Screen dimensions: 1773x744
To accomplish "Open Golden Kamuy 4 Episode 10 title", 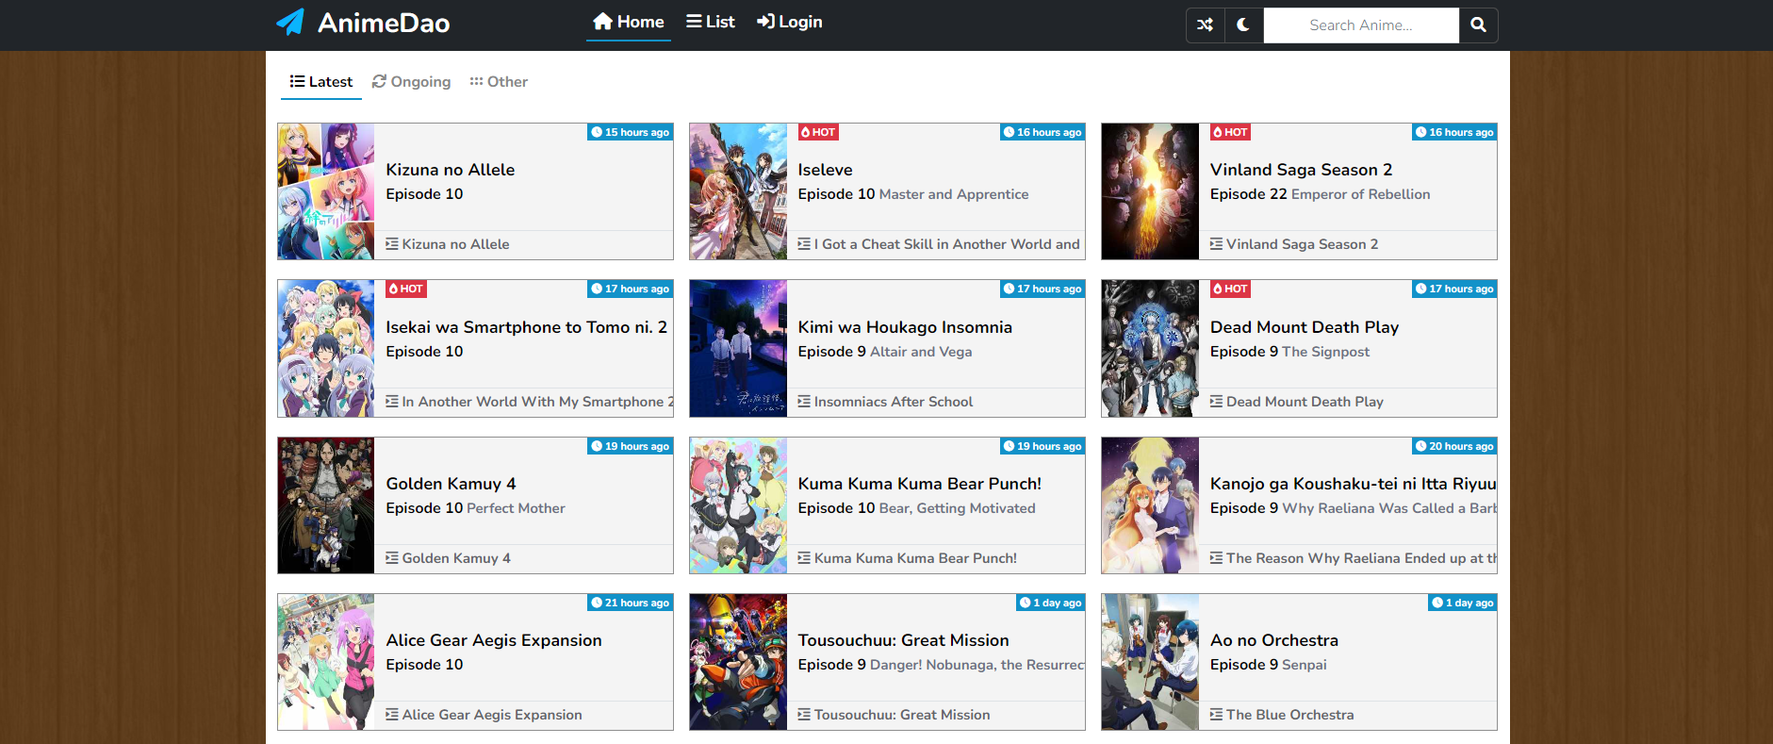I will pyautogui.click(x=451, y=484).
